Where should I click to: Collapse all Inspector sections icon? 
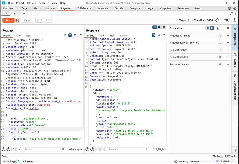[223, 28]
